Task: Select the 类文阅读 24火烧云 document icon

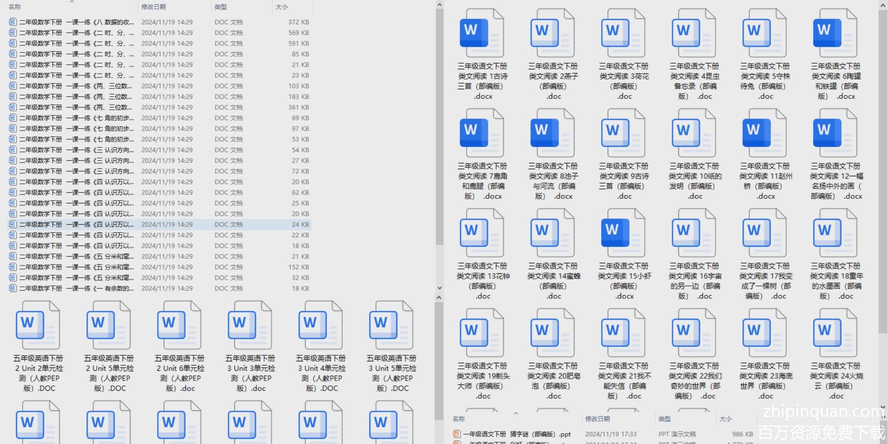Action: [835, 333]
